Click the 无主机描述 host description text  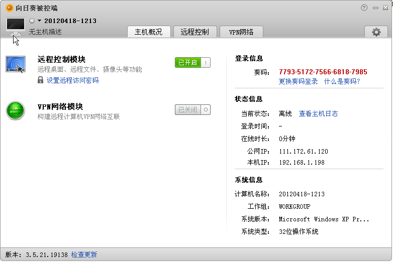coord(45,32)
